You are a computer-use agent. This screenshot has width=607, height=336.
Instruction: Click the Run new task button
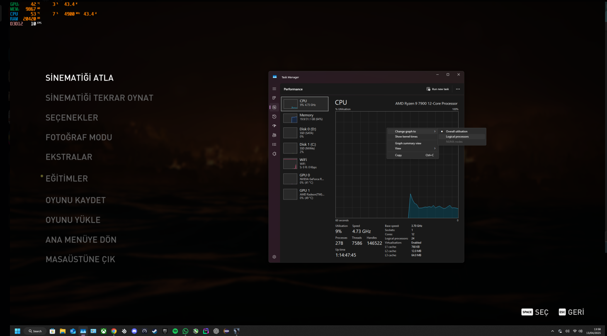pyautogui.click(x=438, y=89)
